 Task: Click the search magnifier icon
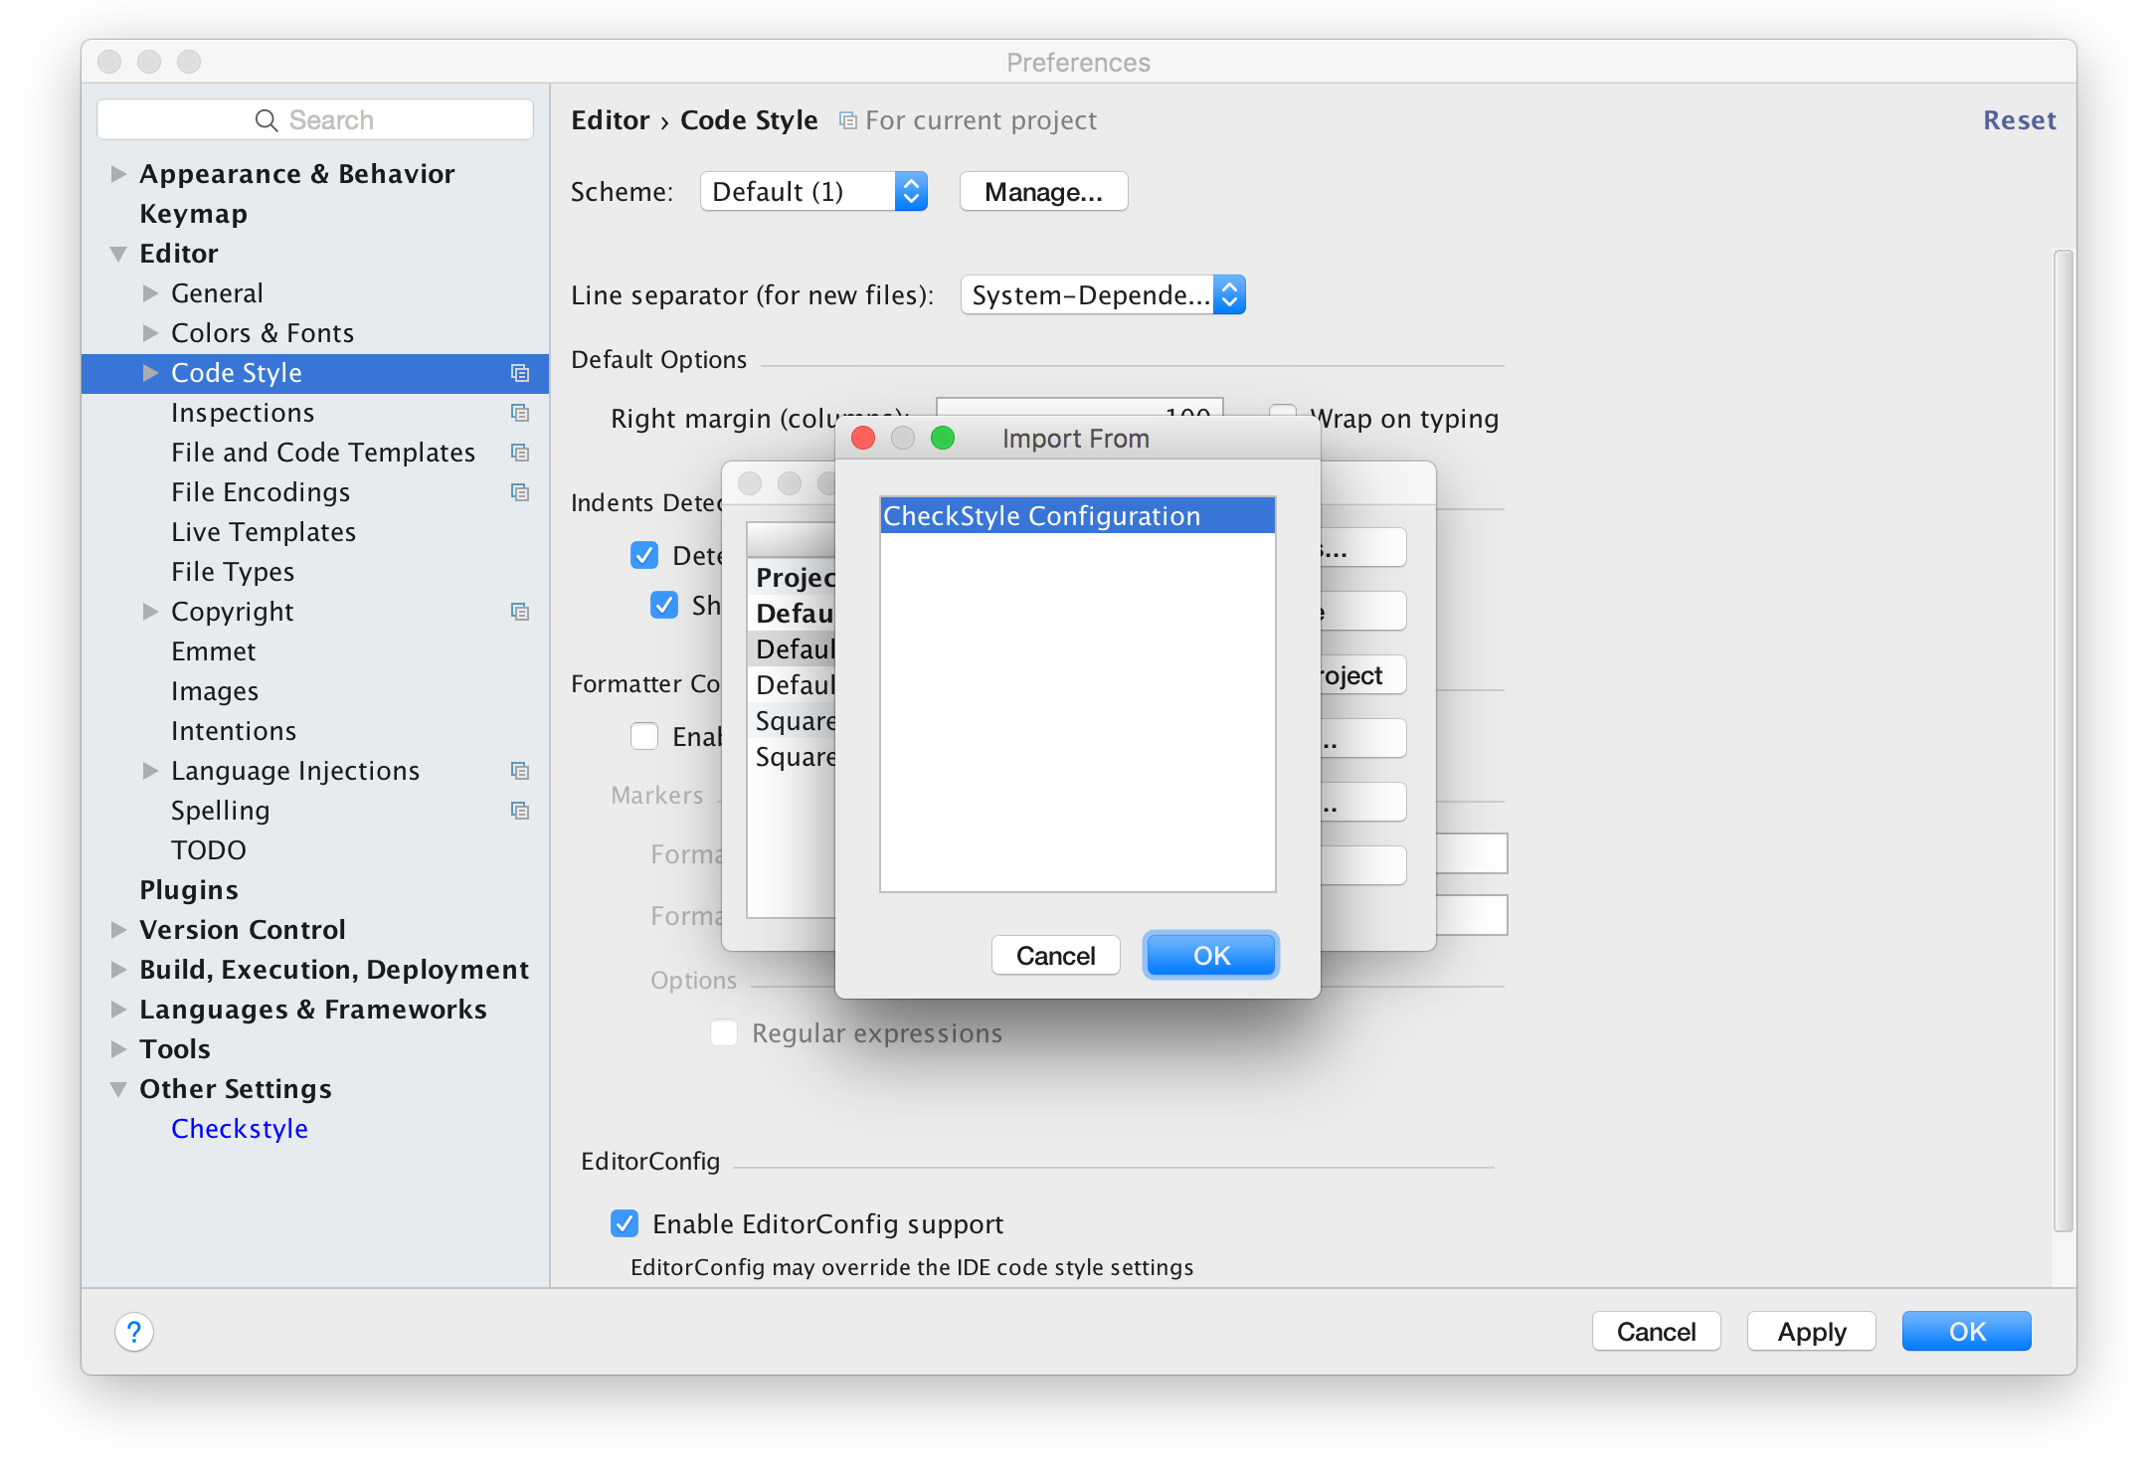(x=266, y=120)
